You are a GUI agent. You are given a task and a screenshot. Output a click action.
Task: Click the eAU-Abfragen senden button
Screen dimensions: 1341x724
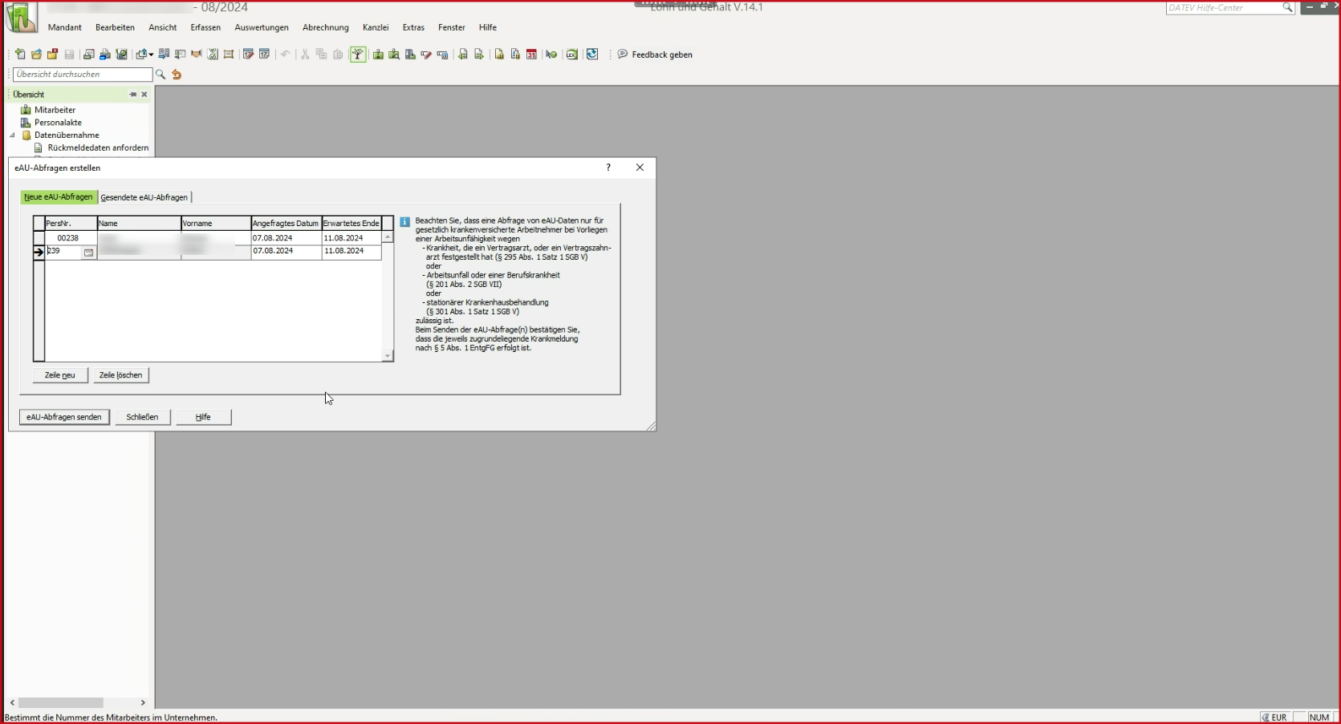[x=64, y=417]
